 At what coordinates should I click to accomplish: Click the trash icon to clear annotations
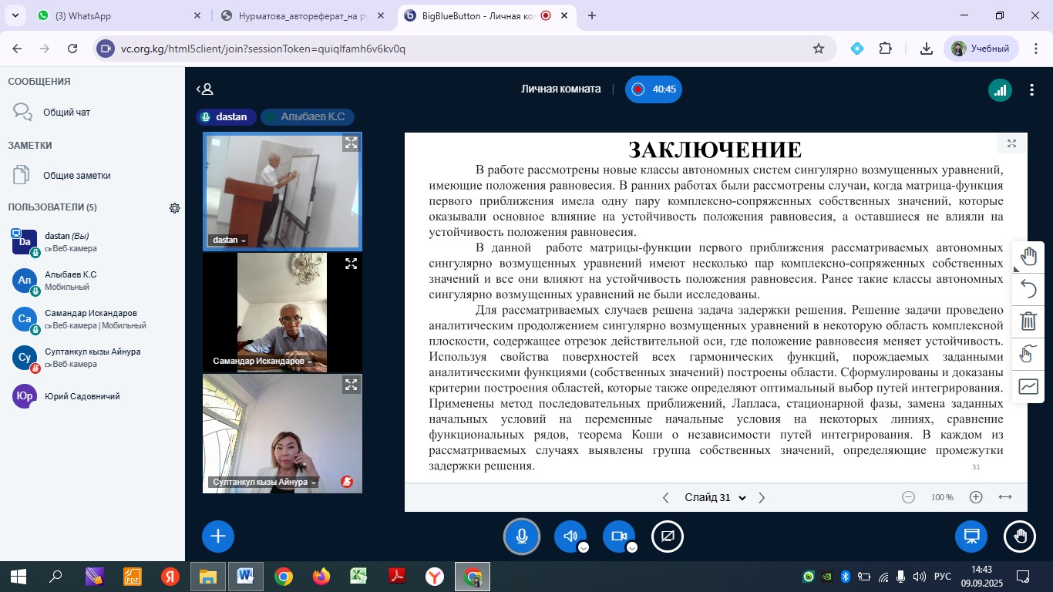point(1028,321)
